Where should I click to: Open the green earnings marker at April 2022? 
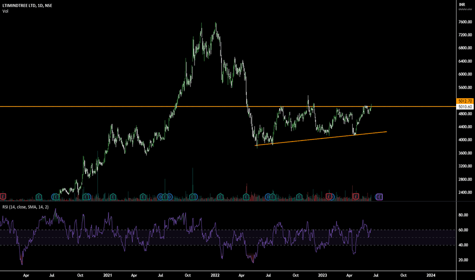[x=246, y=197]
